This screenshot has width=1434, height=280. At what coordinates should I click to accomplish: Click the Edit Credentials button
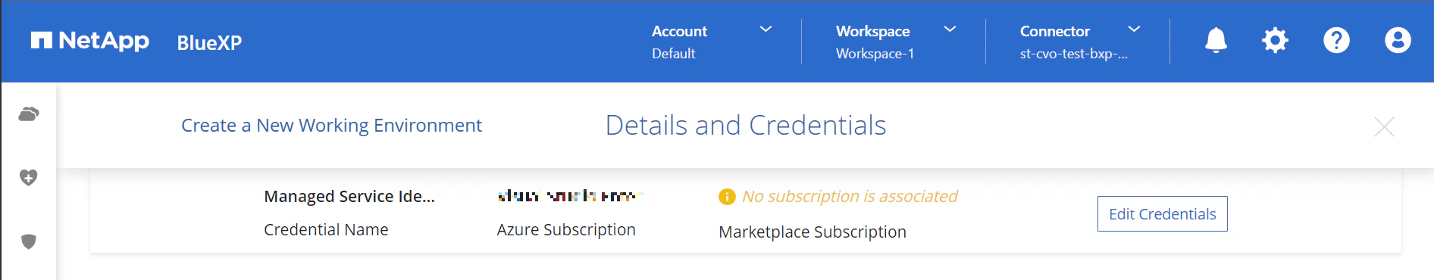[1162, 214]
